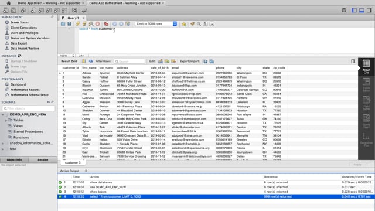Image resolution: width=375 pixels, height=211 pixels.
Task: Expand the test schema
Action: tap(3, 149)
